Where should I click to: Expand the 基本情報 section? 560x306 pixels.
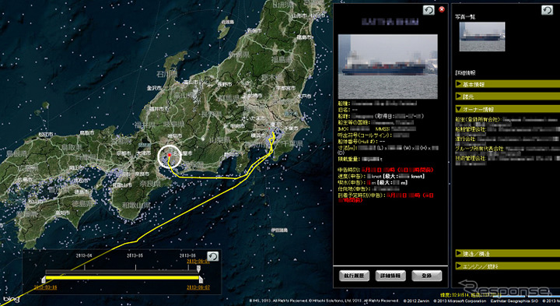[507, 84]
